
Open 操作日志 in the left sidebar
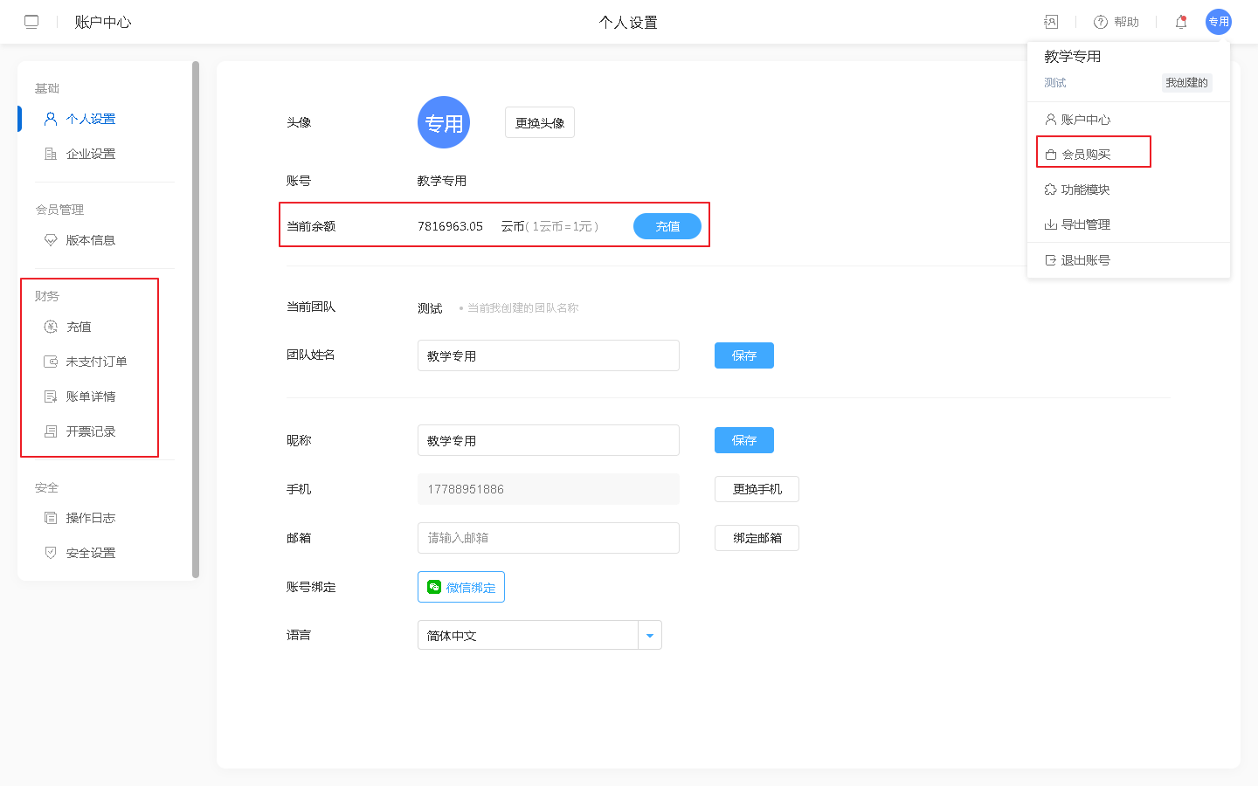coord(90,518)
